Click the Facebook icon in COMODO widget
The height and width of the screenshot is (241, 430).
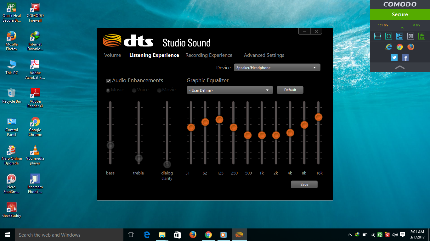click(405, 58)
